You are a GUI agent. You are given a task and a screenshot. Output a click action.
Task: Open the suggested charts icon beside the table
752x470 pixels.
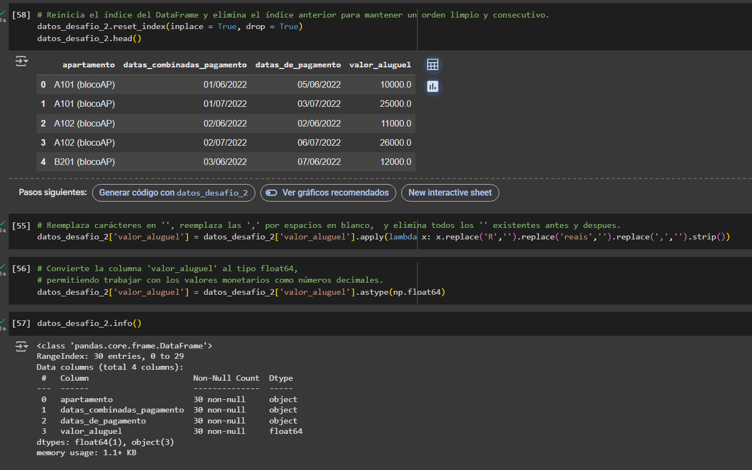click(432, 86)
